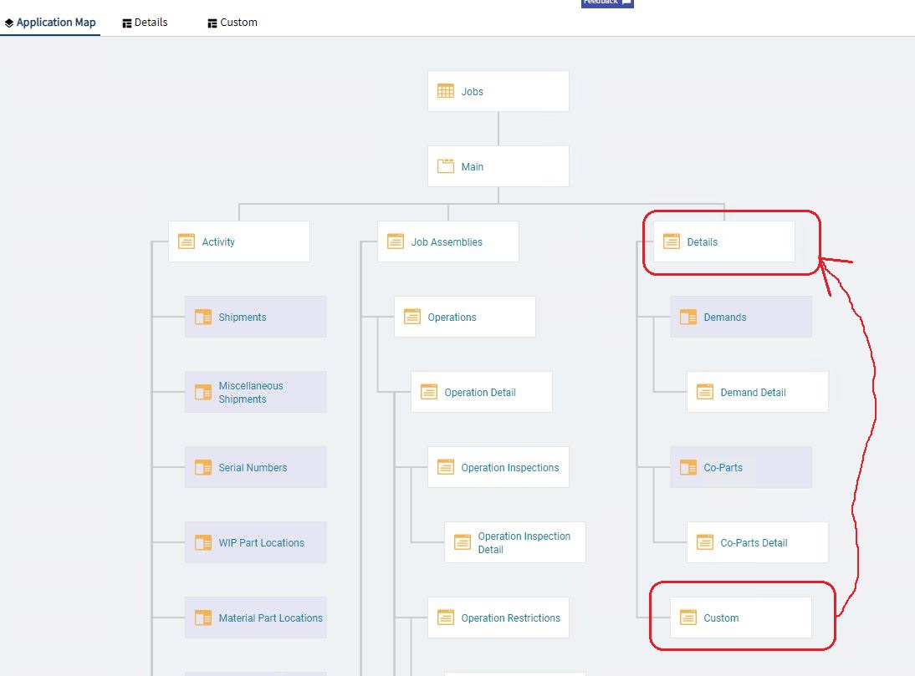Select the Co-Parts Detail node label
This screenshot has width=915, height=676.
754,542
